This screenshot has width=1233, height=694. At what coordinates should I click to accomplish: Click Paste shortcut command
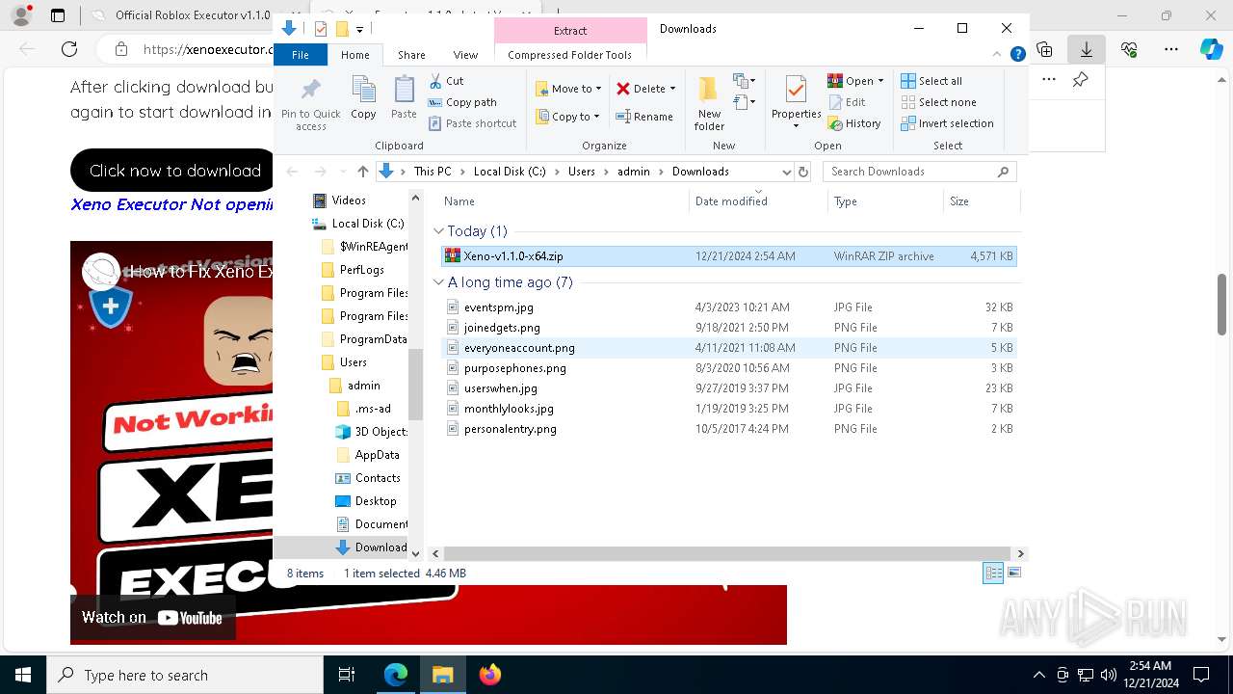point(472,123)
